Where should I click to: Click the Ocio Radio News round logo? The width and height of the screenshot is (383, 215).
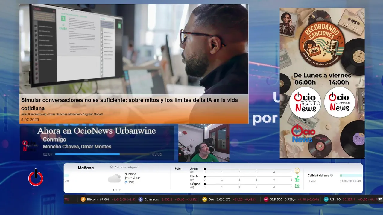click(305, 102)
